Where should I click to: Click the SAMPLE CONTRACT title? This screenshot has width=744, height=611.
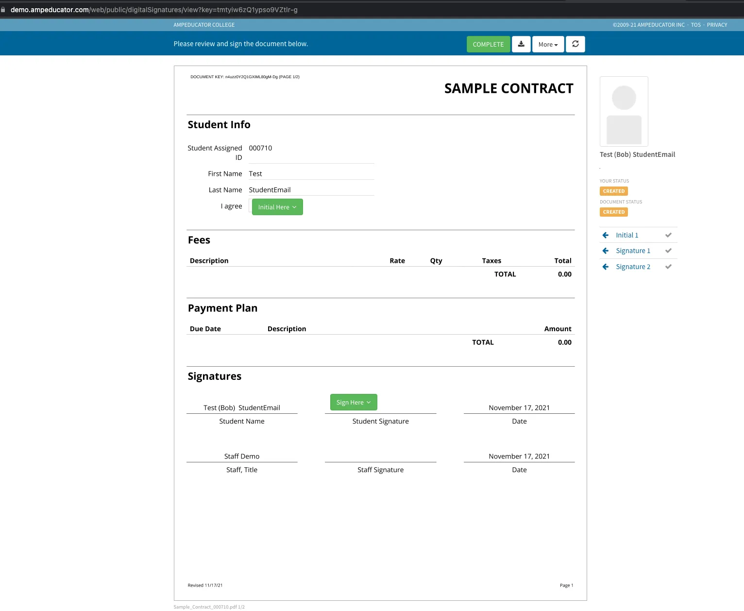coord(508,88)
